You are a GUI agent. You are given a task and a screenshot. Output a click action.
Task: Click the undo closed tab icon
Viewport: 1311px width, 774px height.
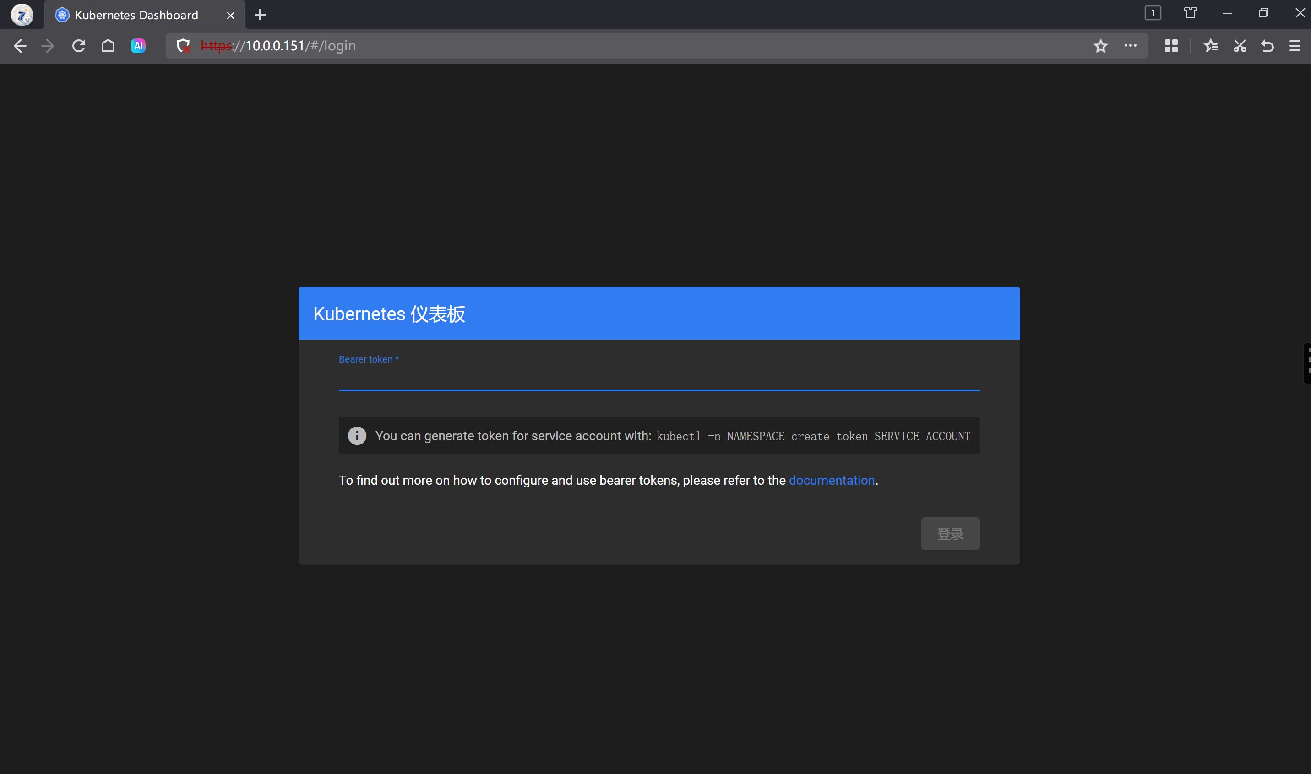pyautogui.click(x=1267, y=46)
